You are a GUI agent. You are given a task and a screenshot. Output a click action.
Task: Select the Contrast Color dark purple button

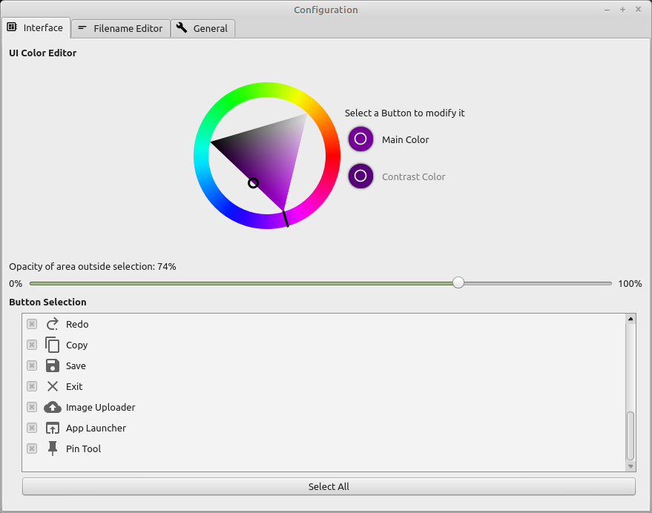pos(360,176)
